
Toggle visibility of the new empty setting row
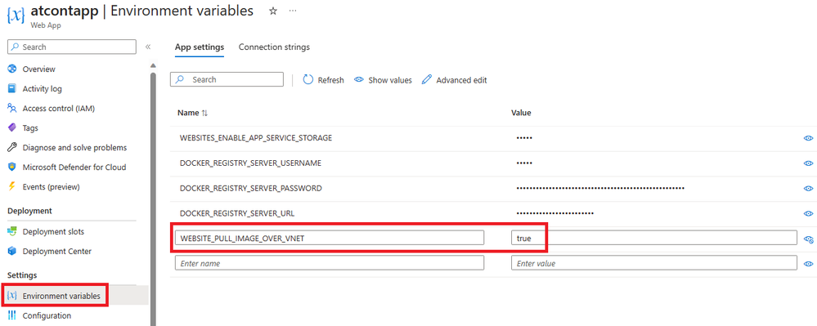(x=808, y=264)
